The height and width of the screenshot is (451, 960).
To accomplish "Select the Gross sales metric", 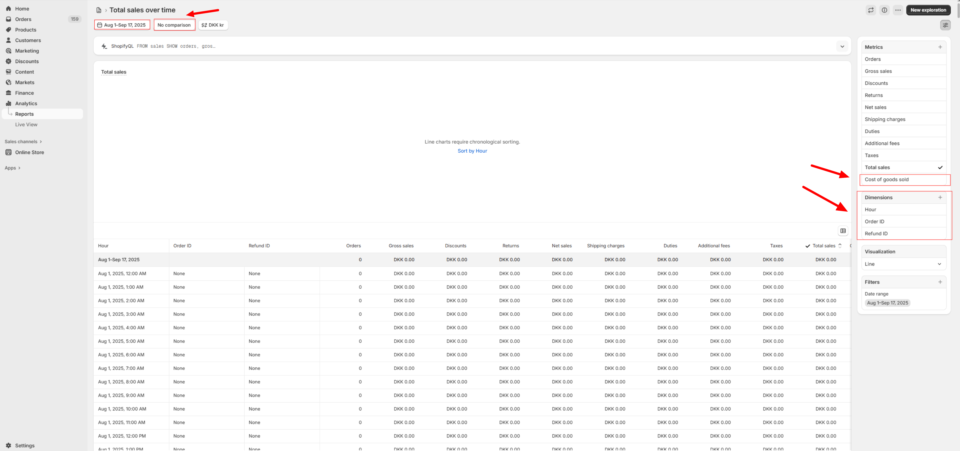I will (x=904, y=71).
